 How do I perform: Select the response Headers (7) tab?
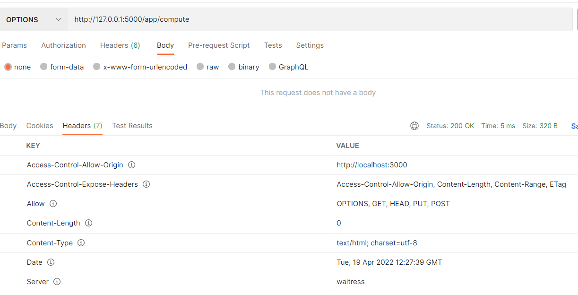tap(82, 126)
